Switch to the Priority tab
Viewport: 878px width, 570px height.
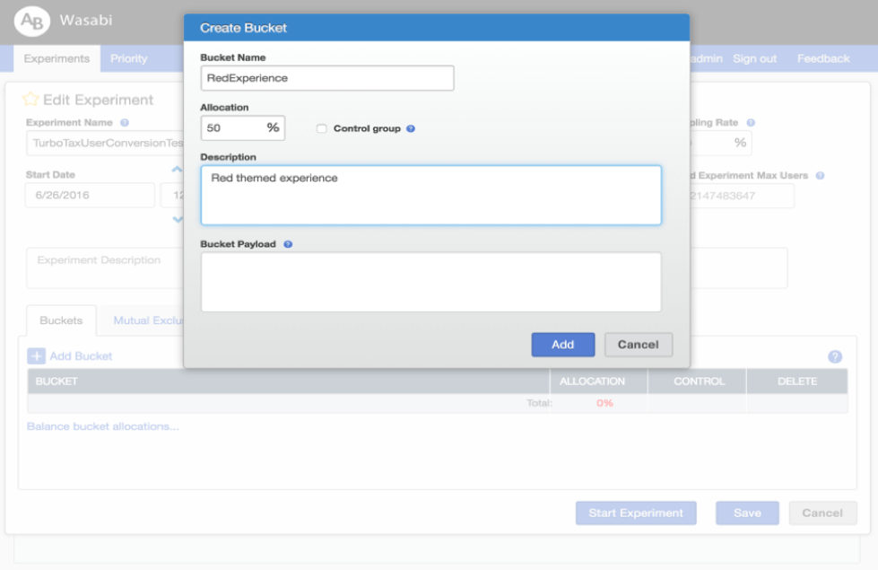[x=129, y=58]
